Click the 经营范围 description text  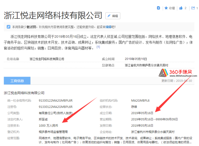coord(115,140)
